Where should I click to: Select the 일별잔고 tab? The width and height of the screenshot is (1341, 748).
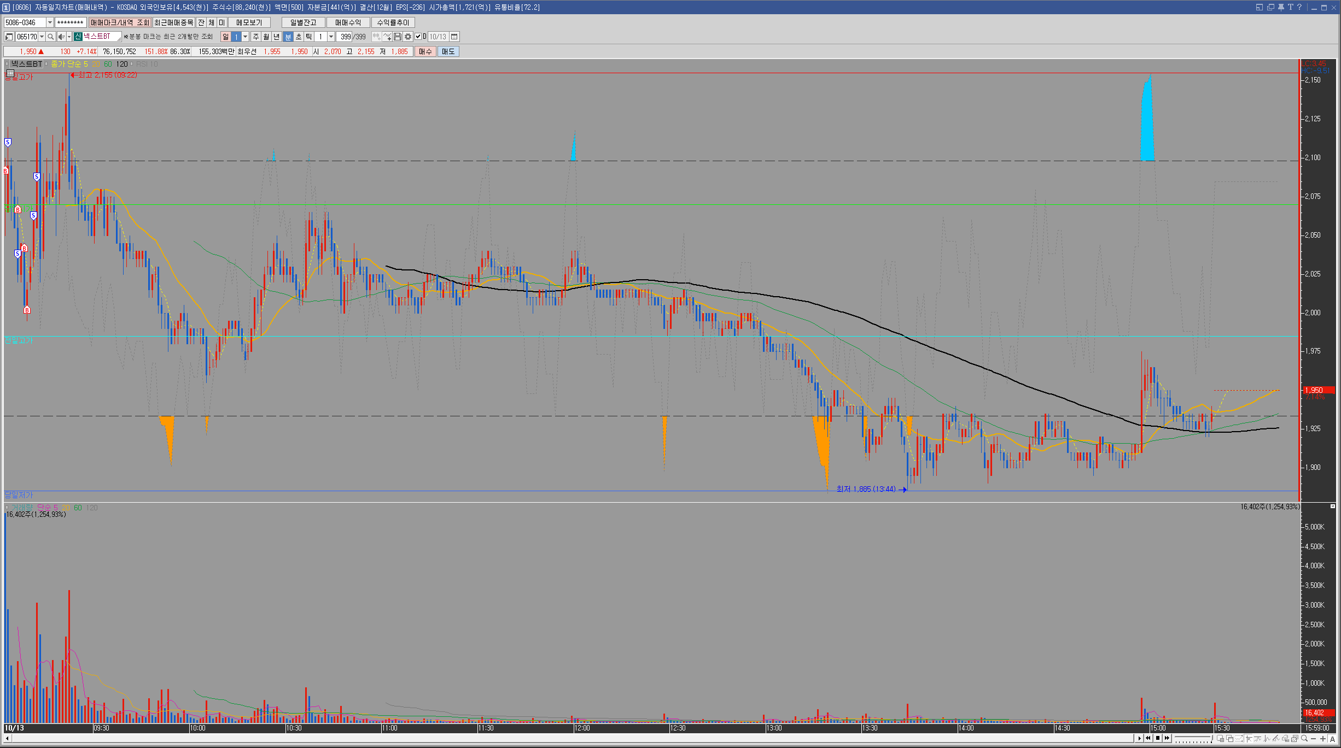click(x=303, y=22)
